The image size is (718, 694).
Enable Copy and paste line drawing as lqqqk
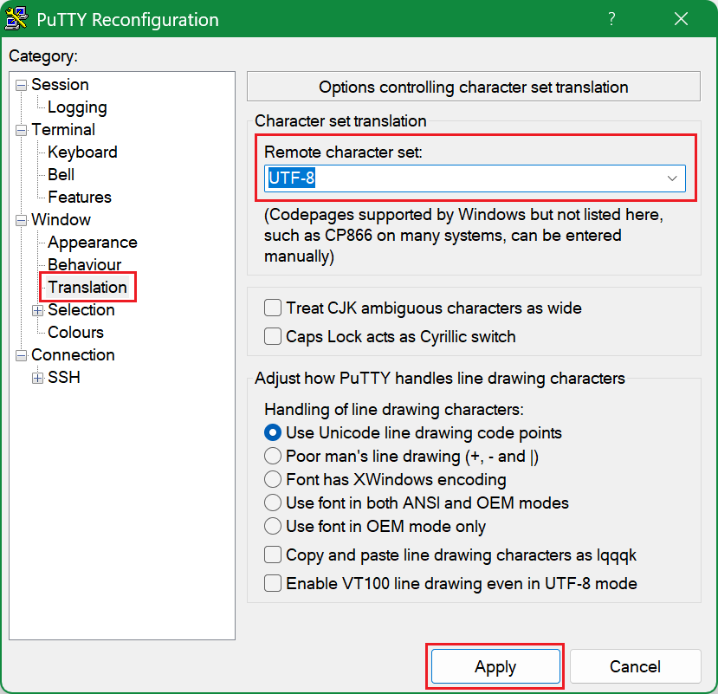click(x=273, y=555)
